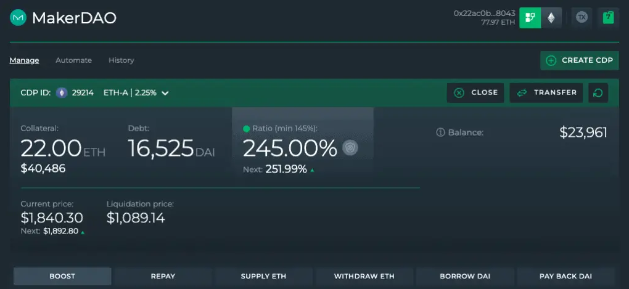Viewport: 629px width, 289px height.
Task: Click the info icon next to Balance
Action: [440, 132]
